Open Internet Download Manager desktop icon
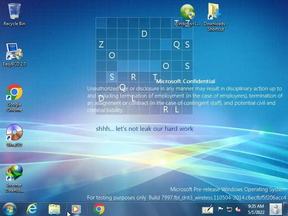 [x=14, y=179]
